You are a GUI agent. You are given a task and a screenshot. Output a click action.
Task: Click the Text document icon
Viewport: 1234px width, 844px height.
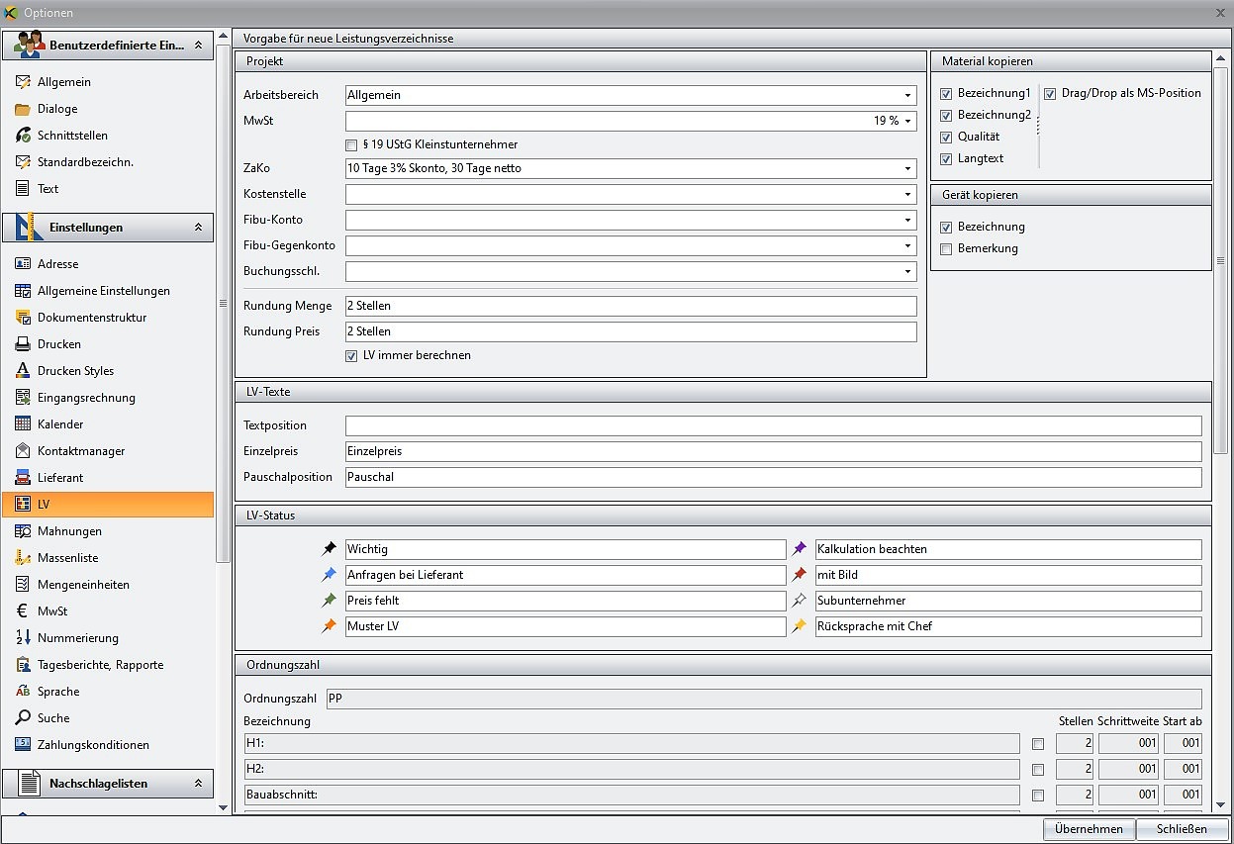click(x=23, y=189)
